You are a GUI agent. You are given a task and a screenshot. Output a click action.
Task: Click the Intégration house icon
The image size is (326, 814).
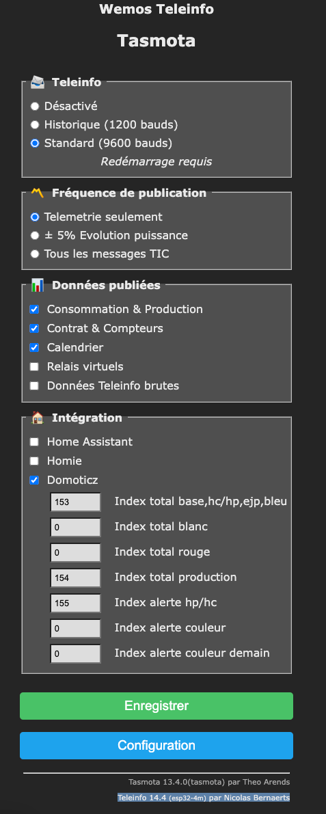click(x=38, y=418)
